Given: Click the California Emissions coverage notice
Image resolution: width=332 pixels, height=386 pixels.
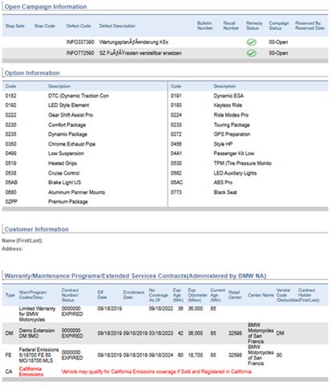Looking at the screenshot, I should click(x=156, y=372).
